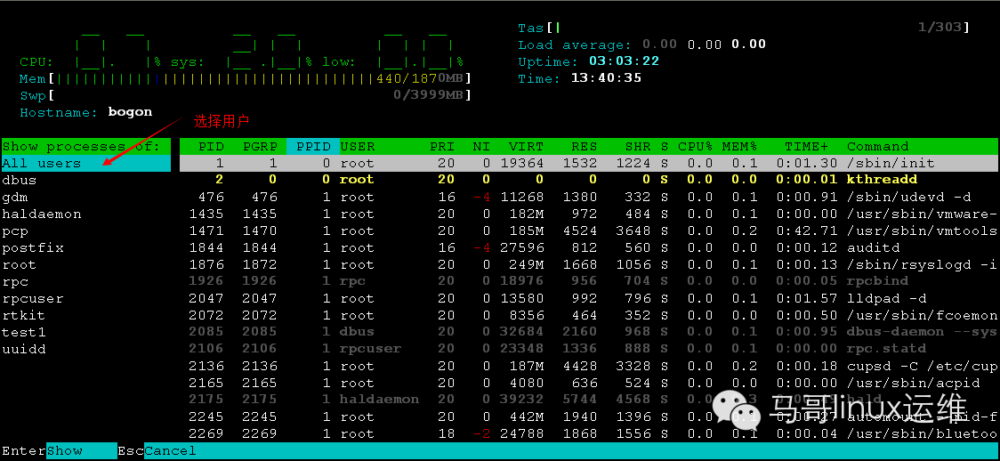Select the /usr/sbin/vmtools process row
Screen dimensions: 1000x461
pyautogui.click(x=589, y=230)
